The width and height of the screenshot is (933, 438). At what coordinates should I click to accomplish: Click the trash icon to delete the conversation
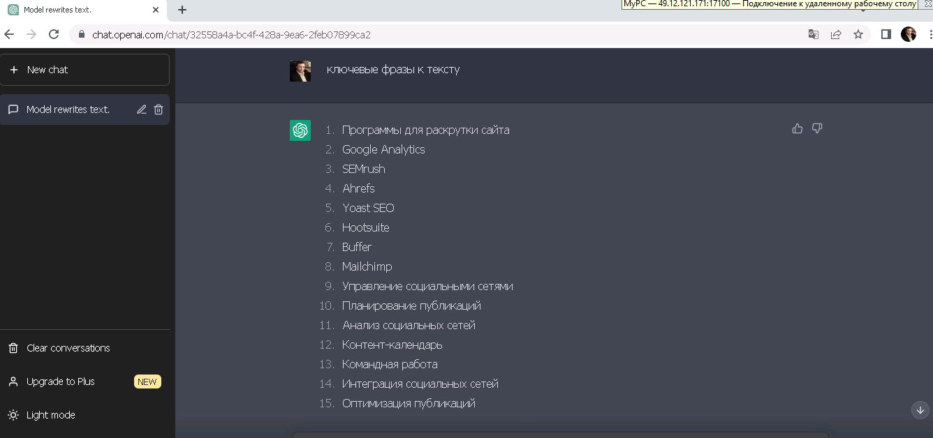click(159, 109)
